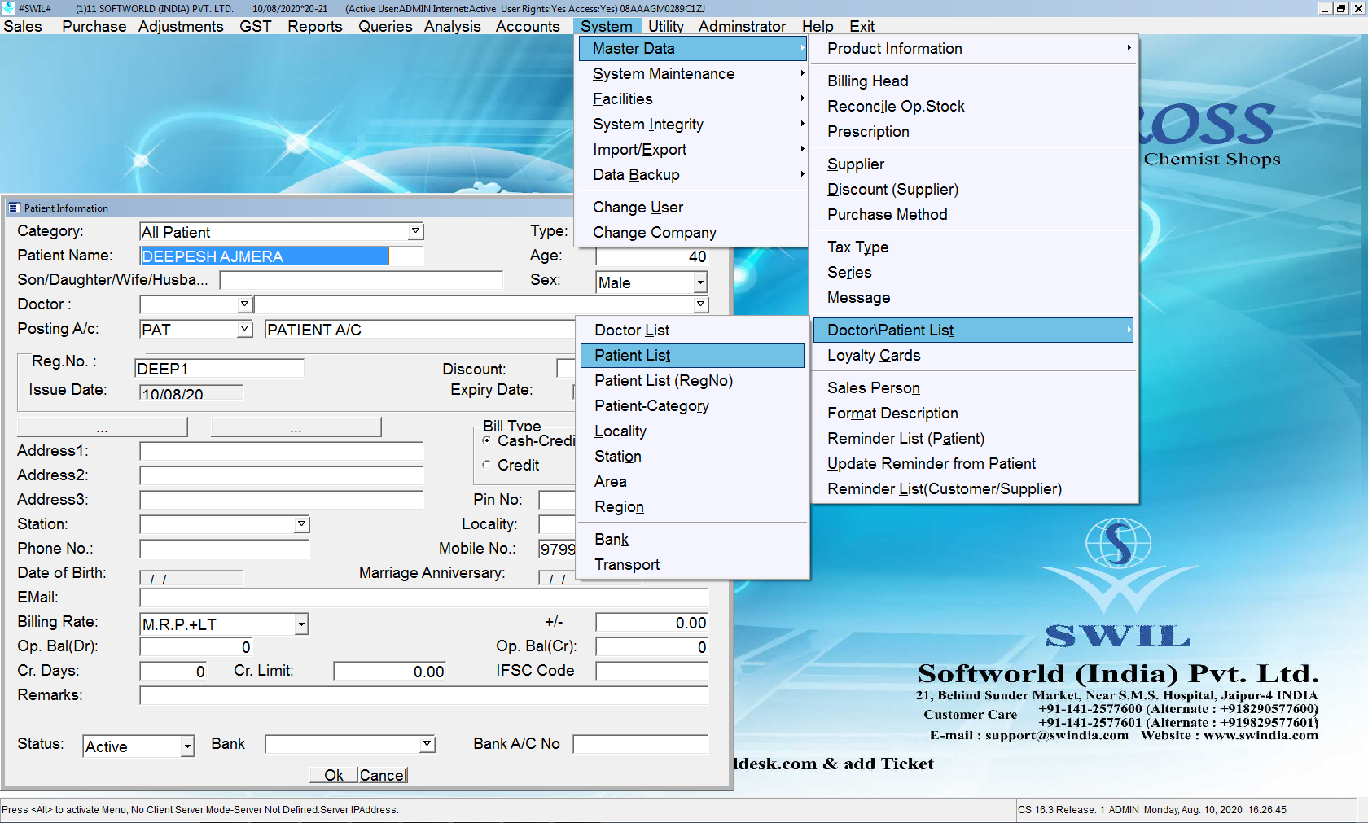Click the first ellipsis button above Address1
The height and width of the screenshot is (823, 1368).
tap(102, 427)
